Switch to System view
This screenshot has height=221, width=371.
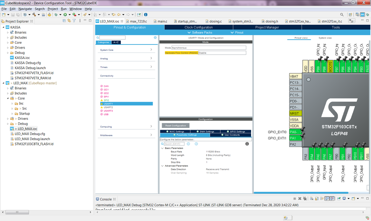[325, 38]
